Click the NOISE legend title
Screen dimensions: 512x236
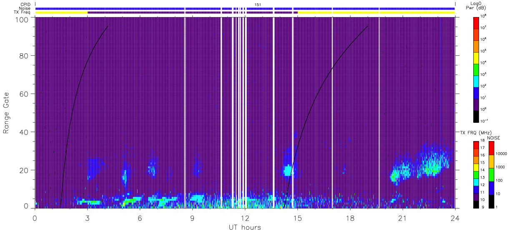pyautogui.click(x=494, y=137)
